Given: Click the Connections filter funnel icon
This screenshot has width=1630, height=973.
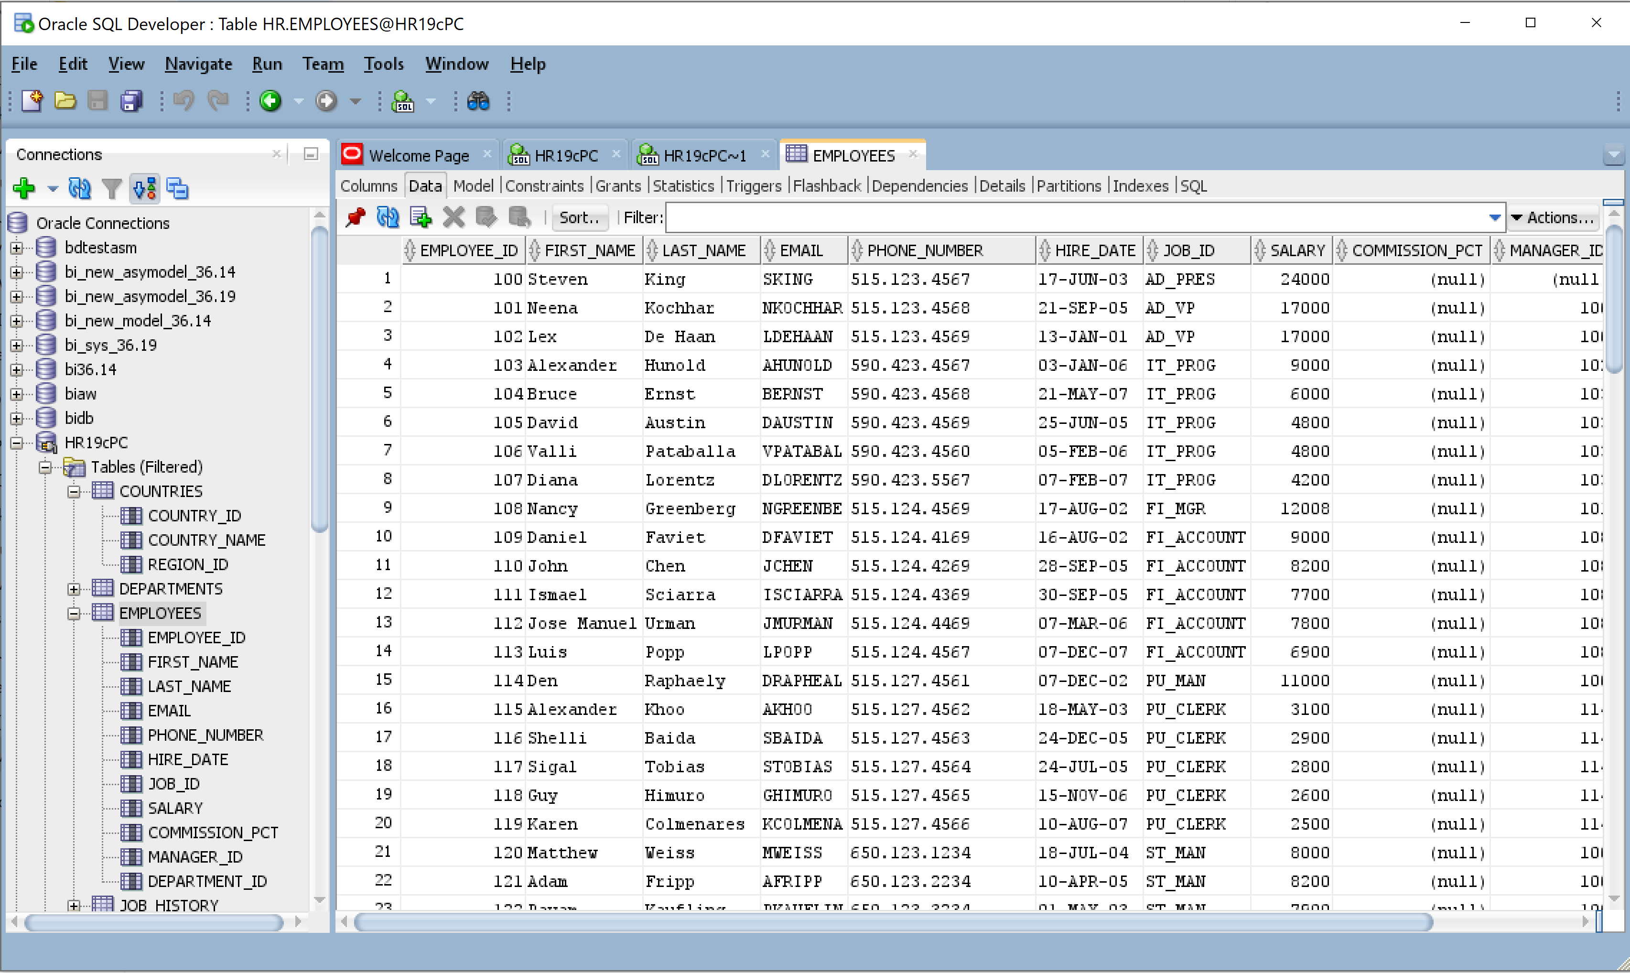Looking at the screenshot, I should tap(112, 189).
